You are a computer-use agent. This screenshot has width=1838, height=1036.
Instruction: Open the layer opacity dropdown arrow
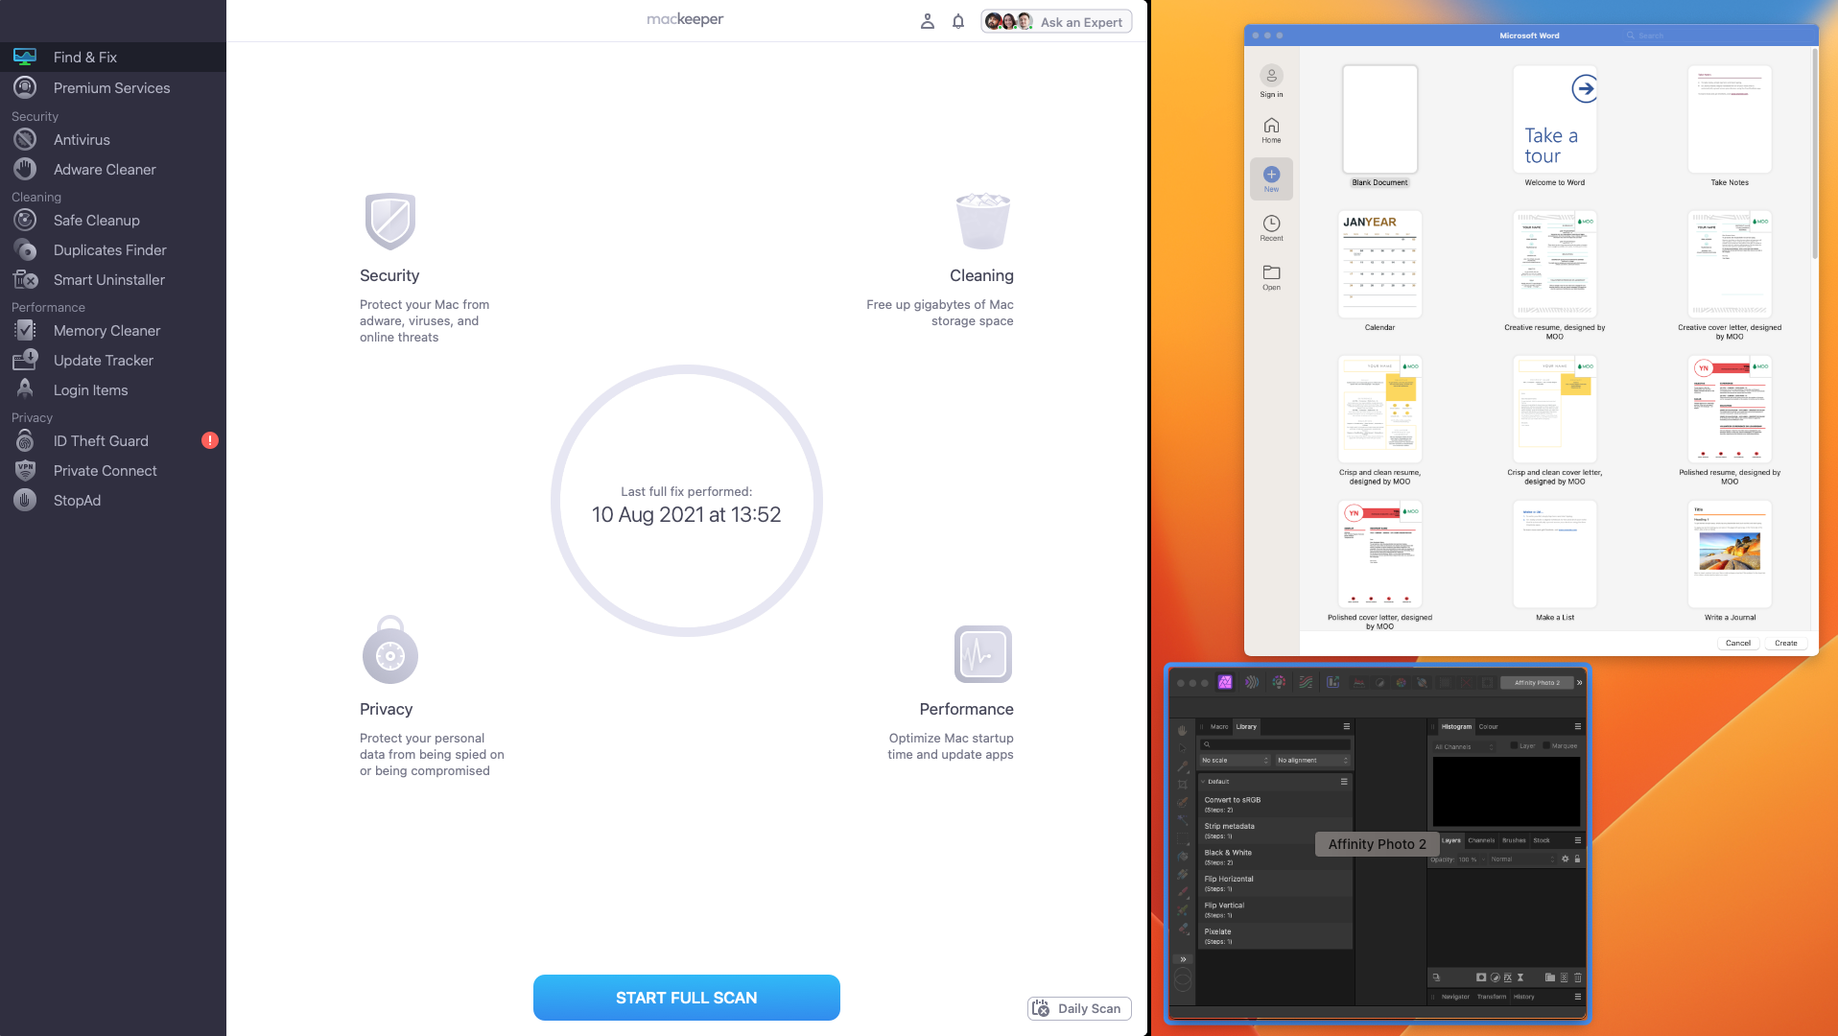click(1482, 859)
